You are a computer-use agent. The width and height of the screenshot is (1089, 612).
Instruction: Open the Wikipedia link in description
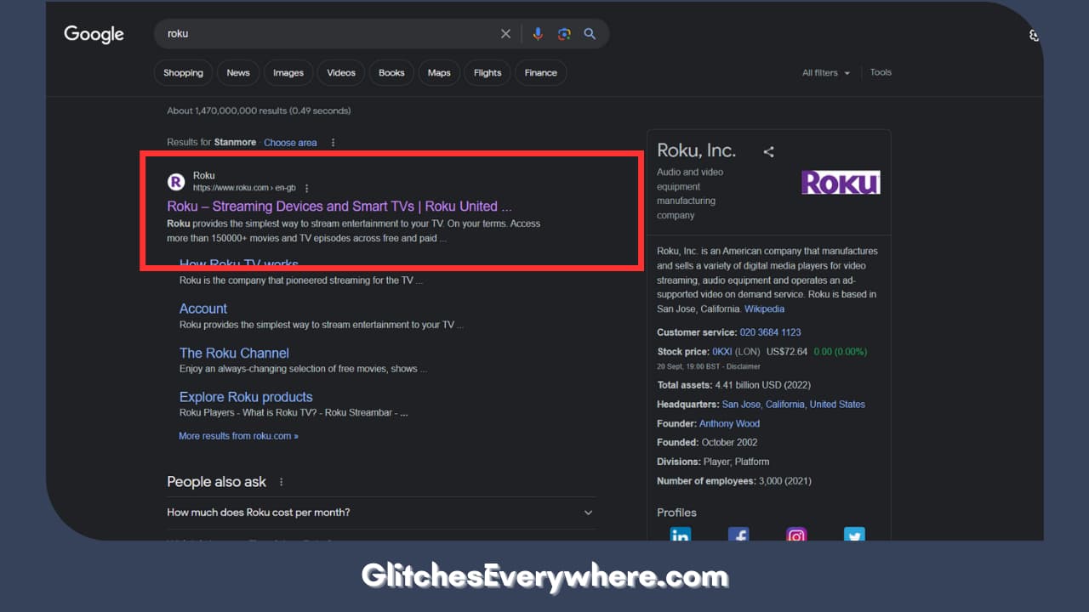point(764,309)
